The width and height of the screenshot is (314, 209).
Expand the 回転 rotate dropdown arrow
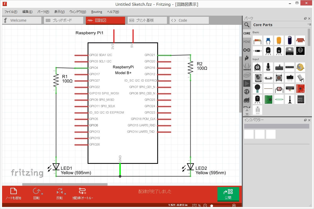click(42, 194)
